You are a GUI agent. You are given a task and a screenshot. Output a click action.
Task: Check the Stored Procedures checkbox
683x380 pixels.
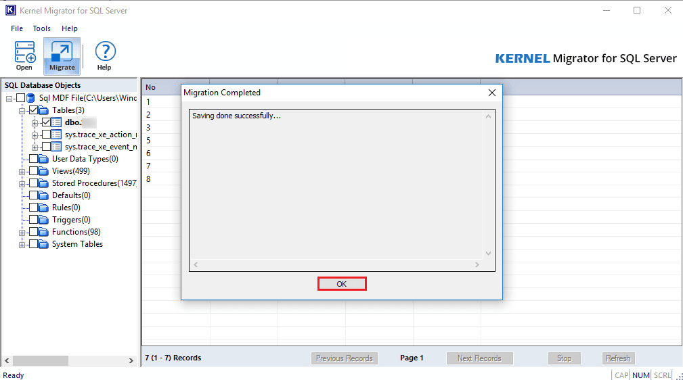pos(34,183)
